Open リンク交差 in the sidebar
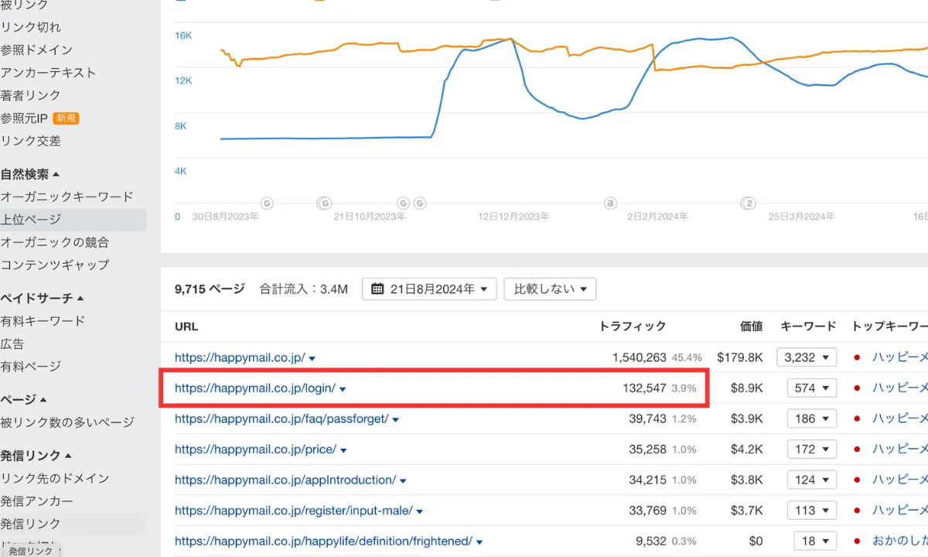928x557 pixels. point(30,141)
